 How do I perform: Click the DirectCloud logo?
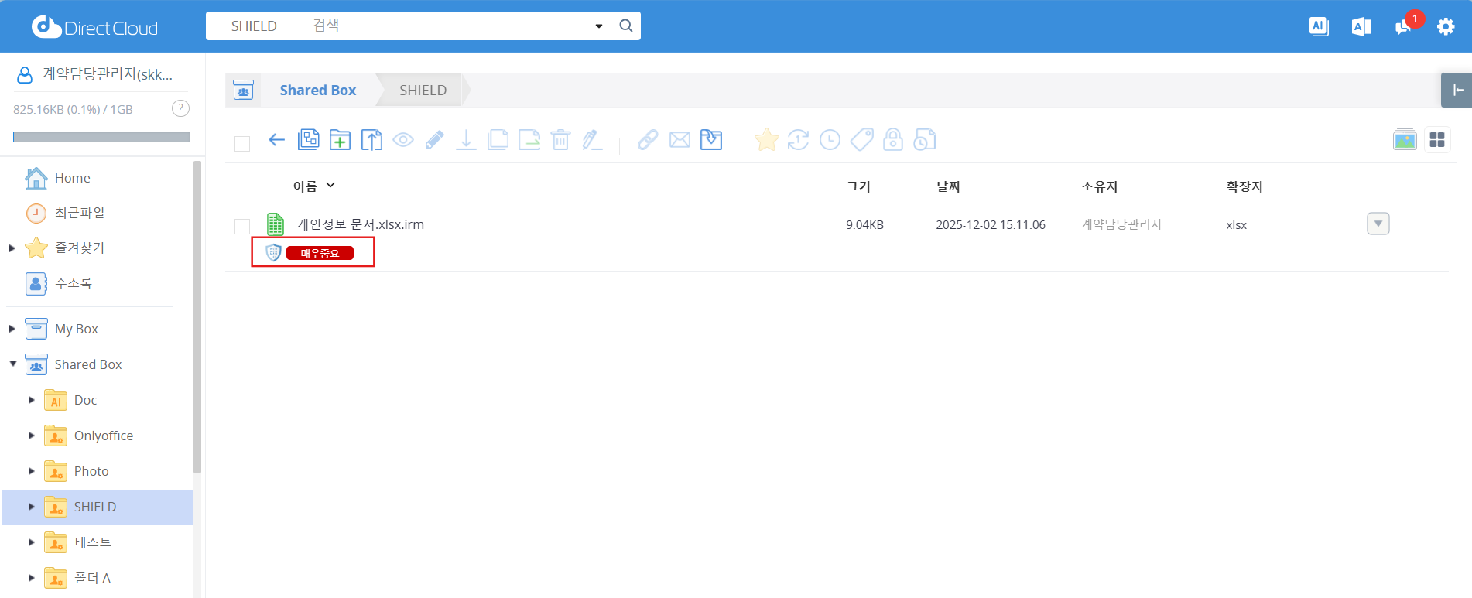click(x=94, y=27)
